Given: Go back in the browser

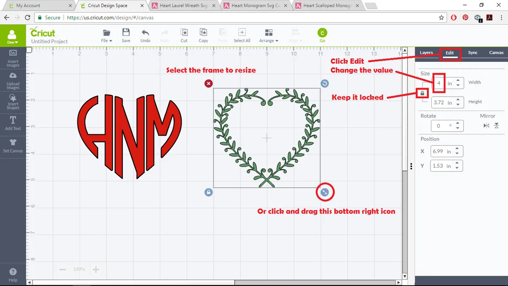Looking at the screenshot, I should coord(7,18).
